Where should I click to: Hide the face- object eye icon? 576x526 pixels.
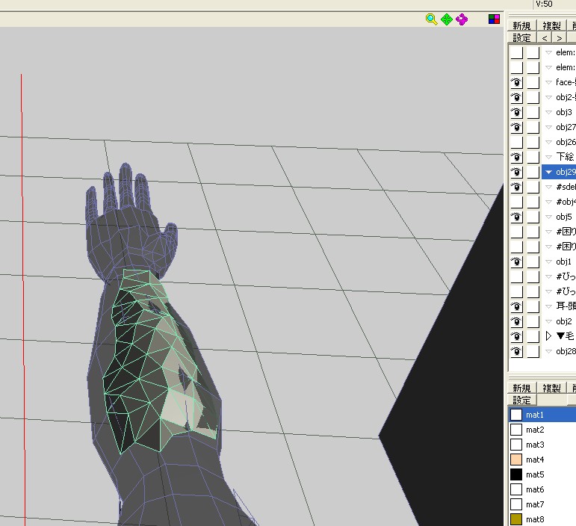[516, 82]
